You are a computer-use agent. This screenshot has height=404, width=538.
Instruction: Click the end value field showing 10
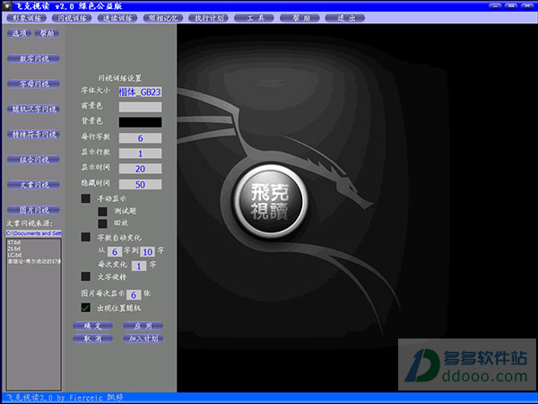pyautogui.click(x=148, y=251)
